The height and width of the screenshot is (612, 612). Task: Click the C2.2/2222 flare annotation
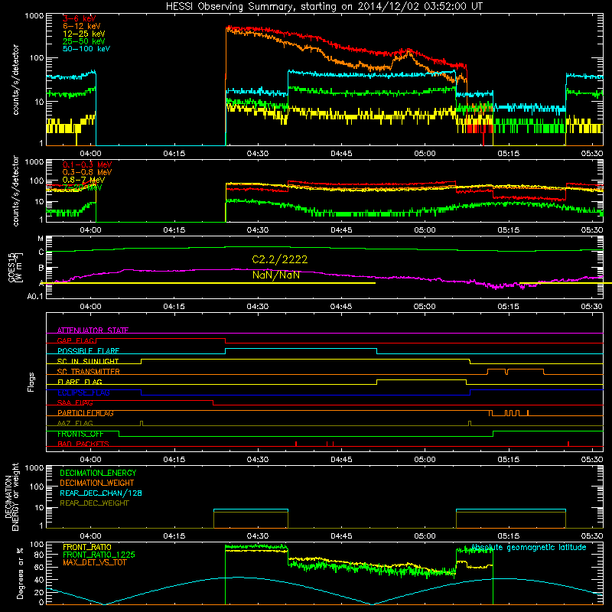click(280, 259)
